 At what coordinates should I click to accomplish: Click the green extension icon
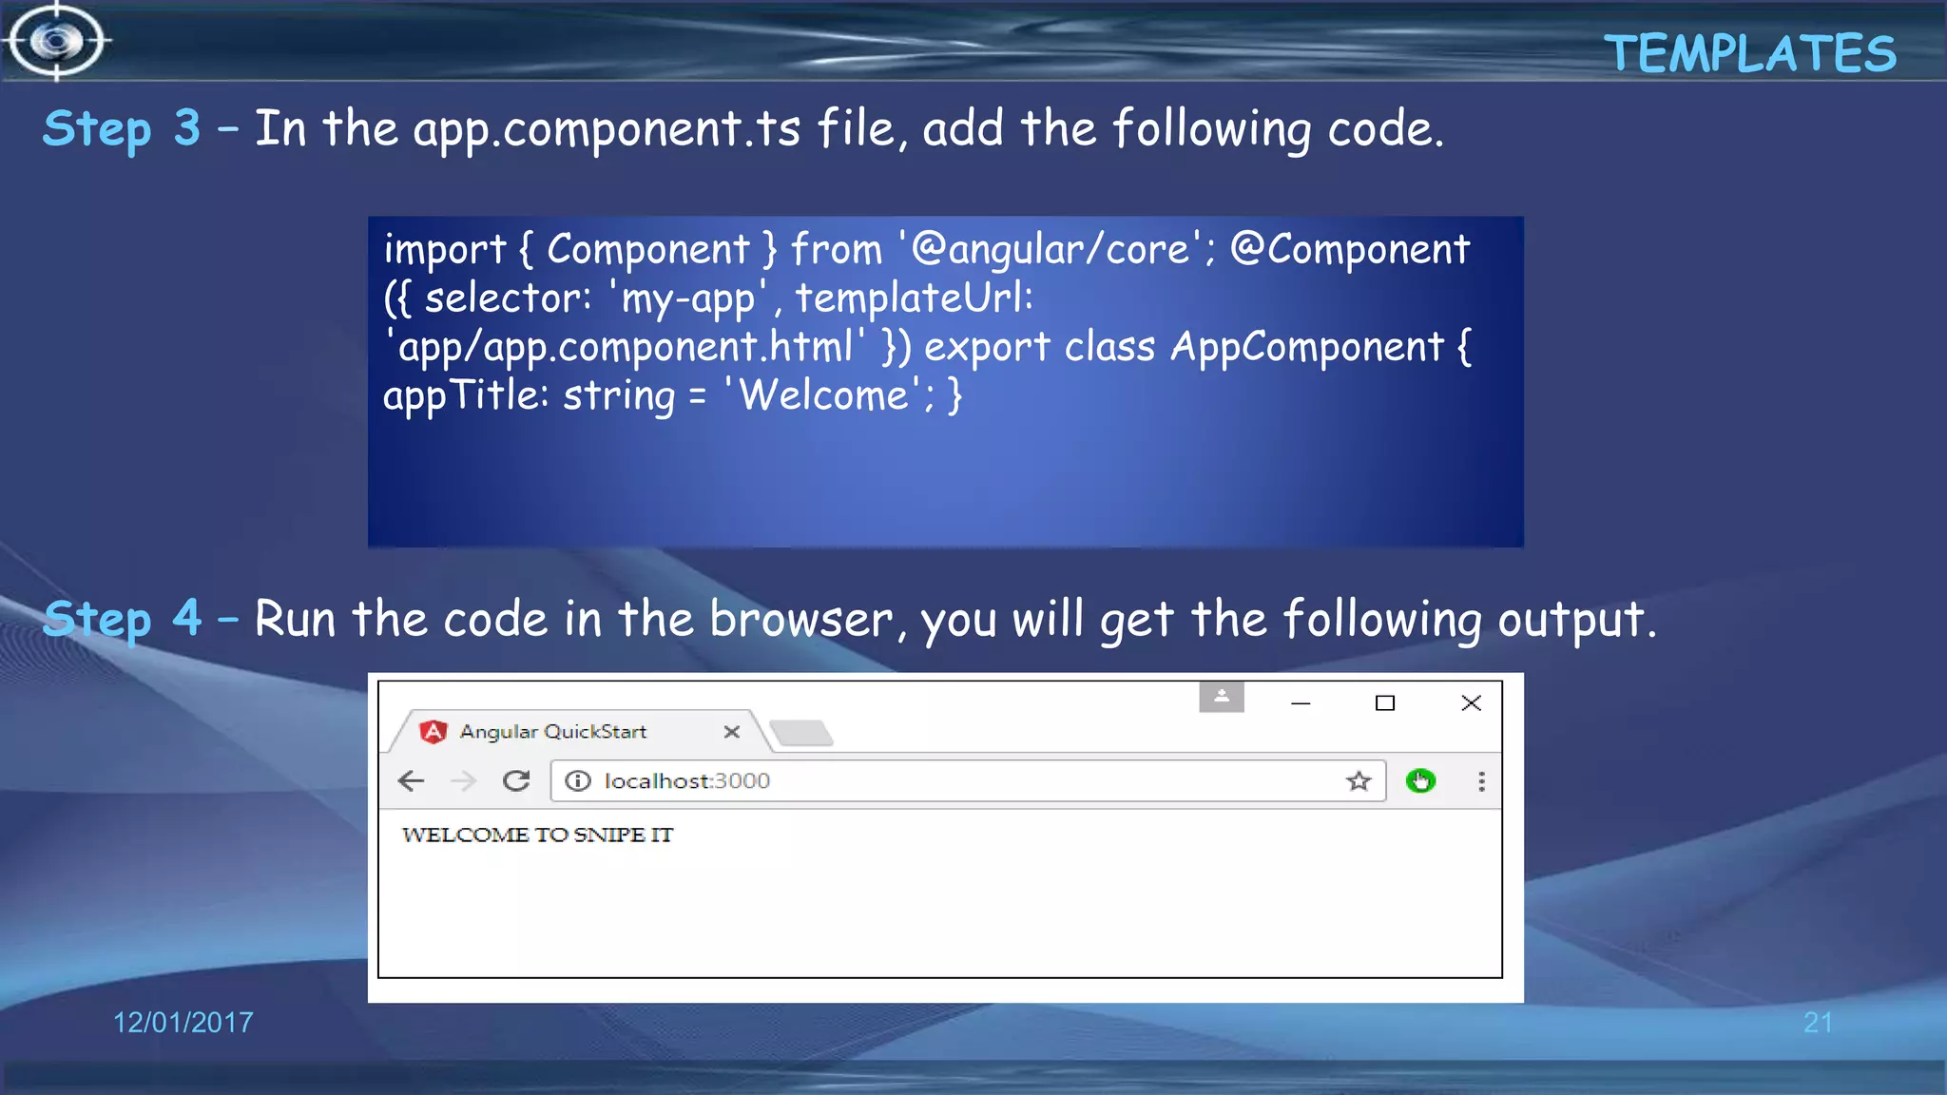click(x=1420, y=780)
